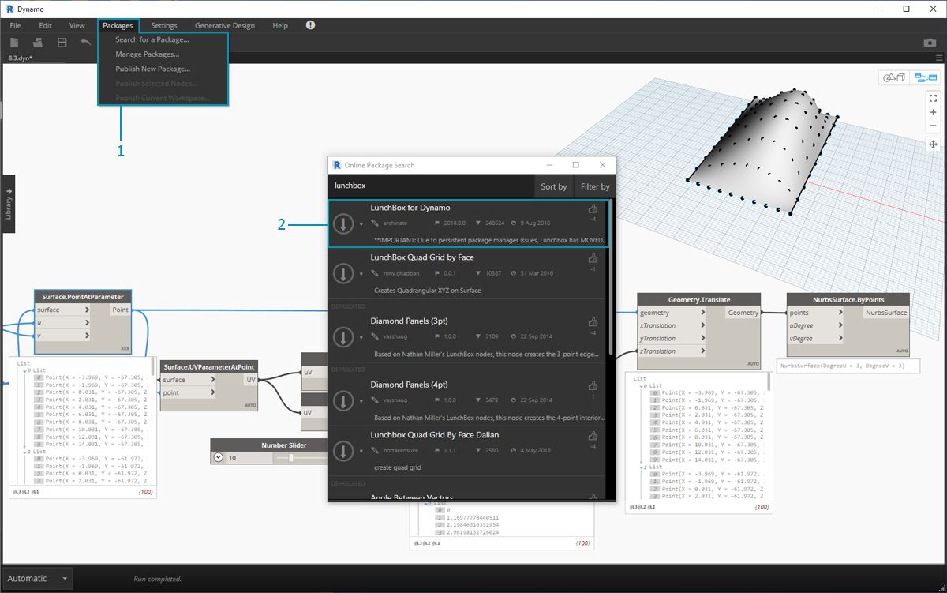Click the Filter by button
The image size is (947, 593).
(594, 186)
